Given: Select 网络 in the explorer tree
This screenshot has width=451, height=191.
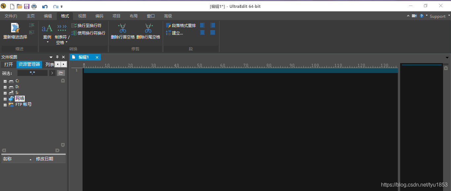Looking at the screenshot, I should click(20, 99).
